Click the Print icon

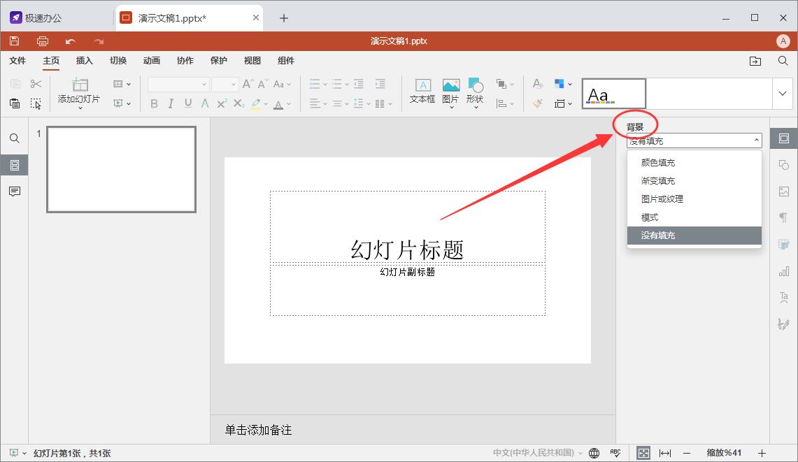[x=43, y=41]
